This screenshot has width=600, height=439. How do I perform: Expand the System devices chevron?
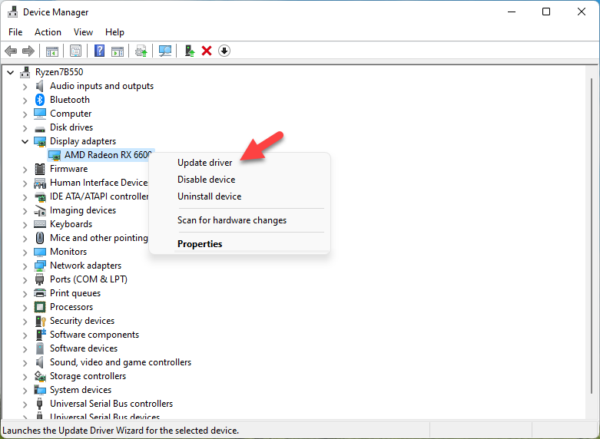[25, 390]
